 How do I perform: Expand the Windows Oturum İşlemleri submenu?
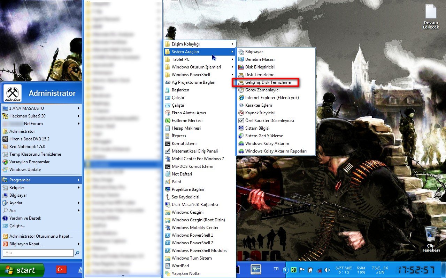[199, 67]
